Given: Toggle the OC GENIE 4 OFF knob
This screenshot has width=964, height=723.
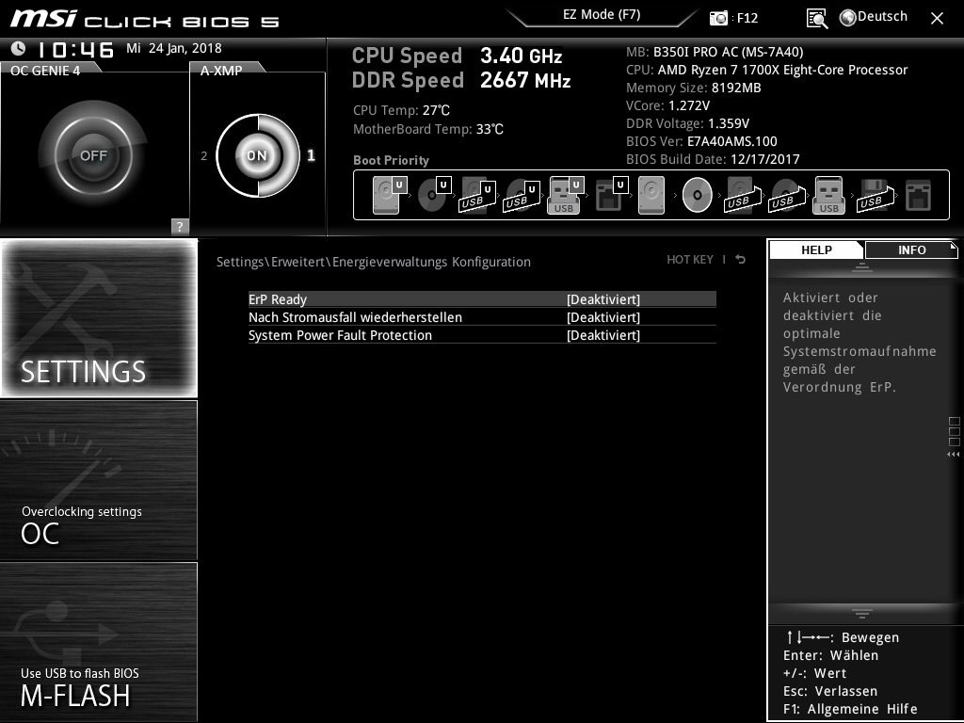Looking at the screenshot, I should [93, 155].
